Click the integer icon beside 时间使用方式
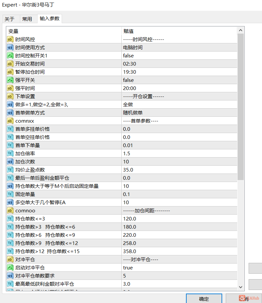 [10, 47]
